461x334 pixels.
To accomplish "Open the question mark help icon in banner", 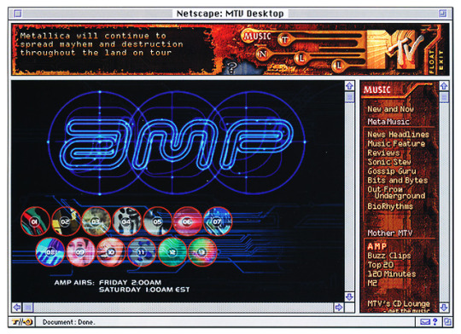I will 232,67.
